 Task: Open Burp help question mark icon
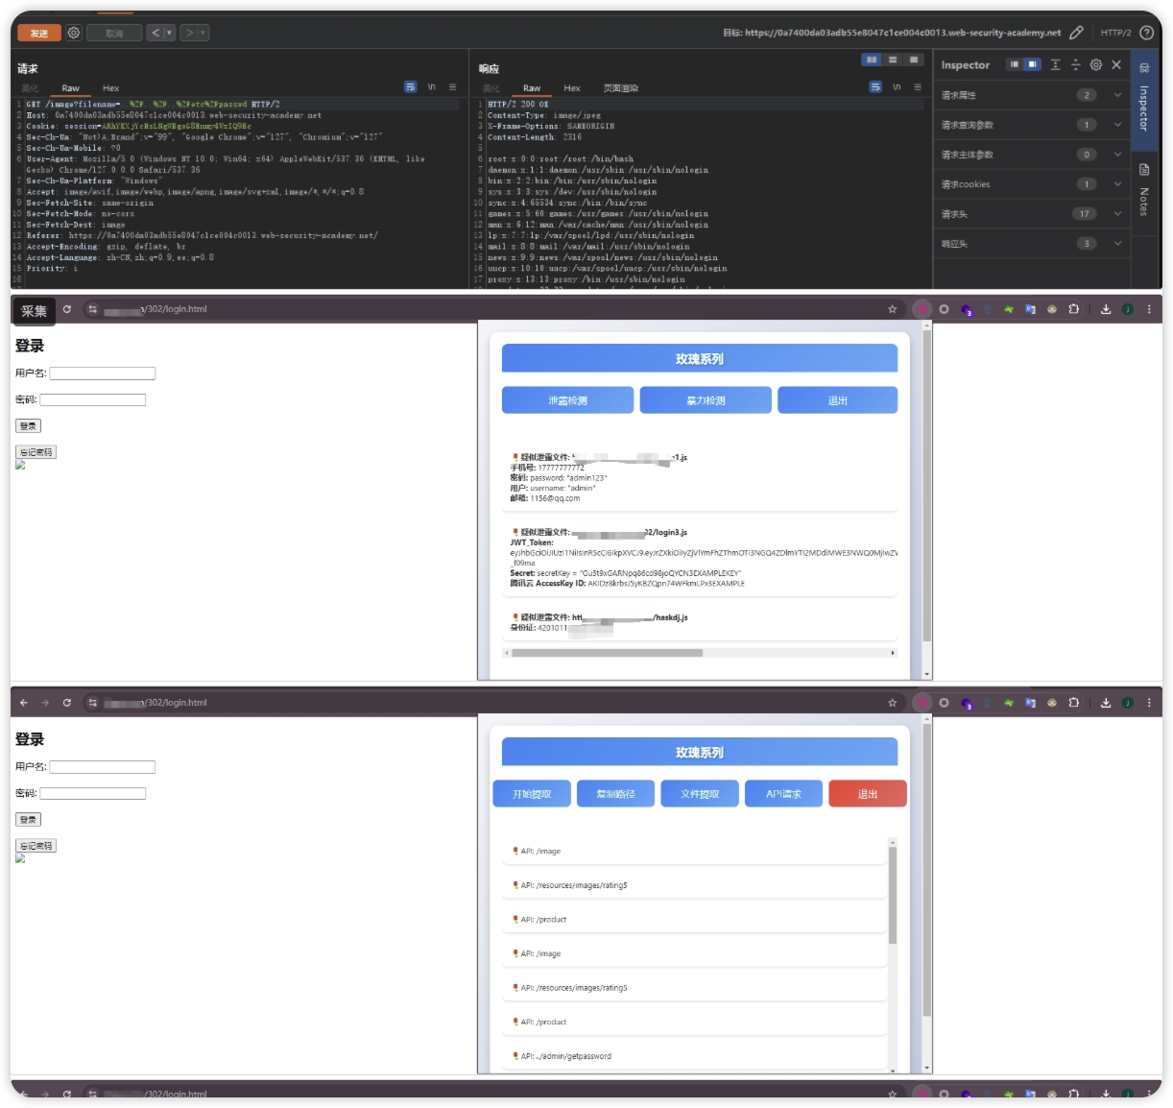(x=1146, y=33)
